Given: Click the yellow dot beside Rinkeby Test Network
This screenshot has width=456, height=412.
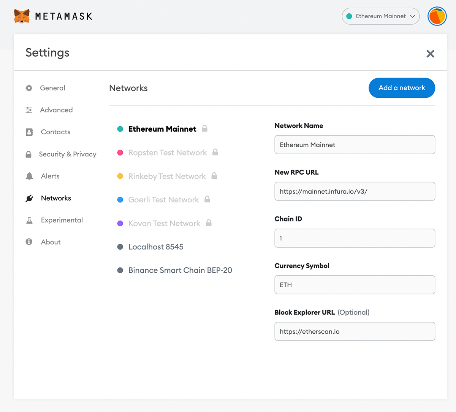Looking at the screenshot, I should click(x=120, y=176).
